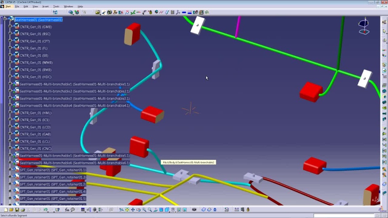388x218 pixels.
Task: Open the Start menu
Action: pyautogui.click(x=8, y=6)
